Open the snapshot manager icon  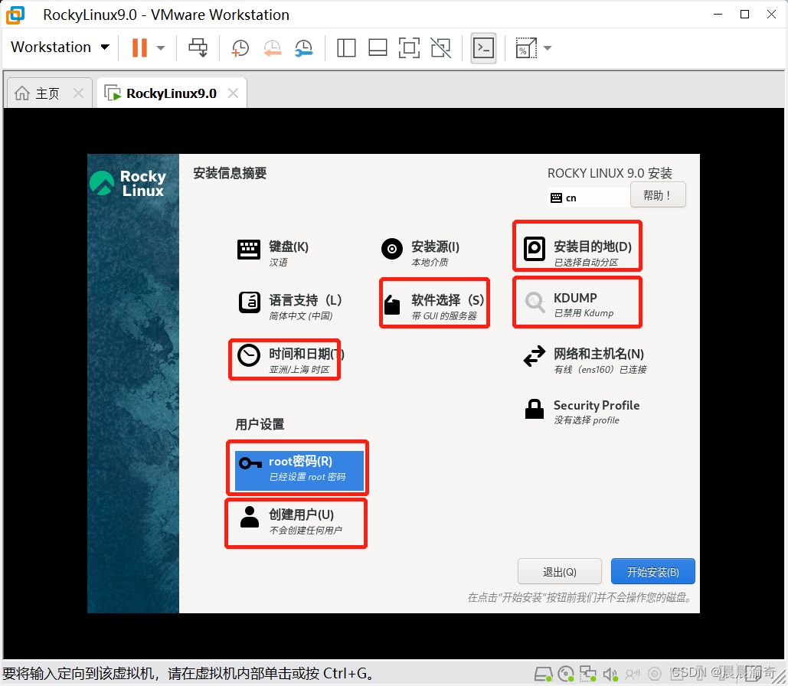[304, 48]
